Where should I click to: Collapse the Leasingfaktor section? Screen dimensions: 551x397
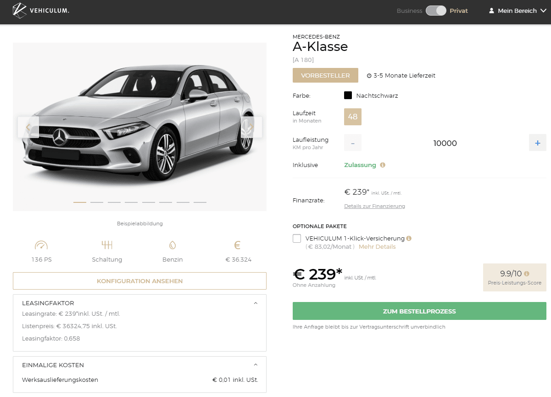click(256, 303)
